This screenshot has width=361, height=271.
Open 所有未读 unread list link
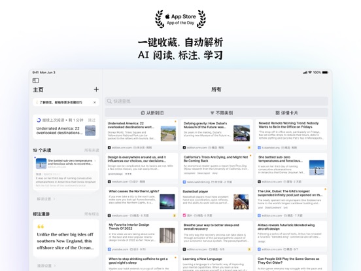(x=92, y=151)
